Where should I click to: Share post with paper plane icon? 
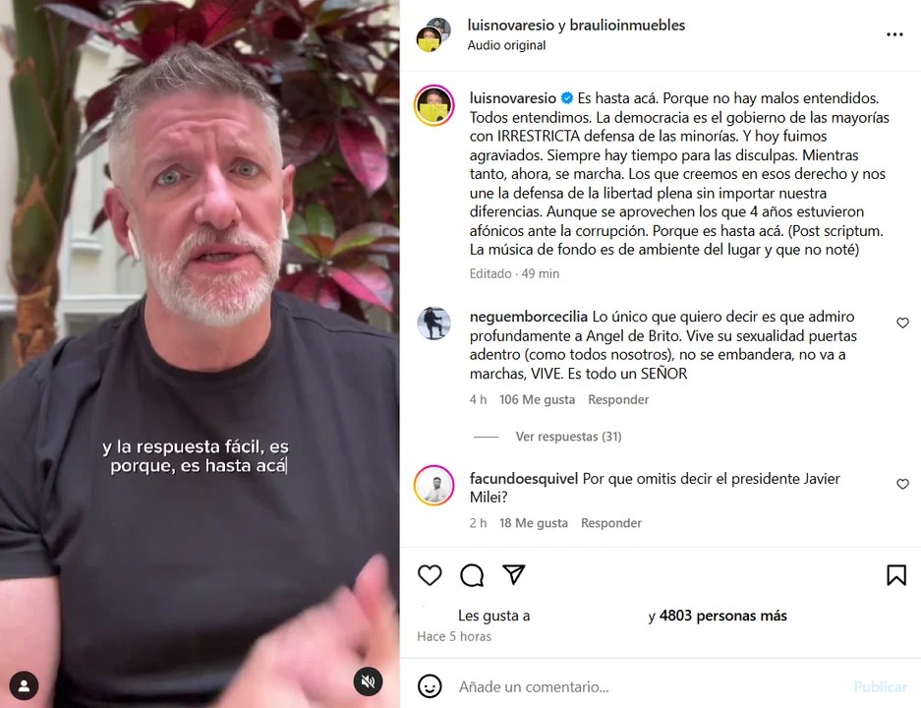[513, 574]
